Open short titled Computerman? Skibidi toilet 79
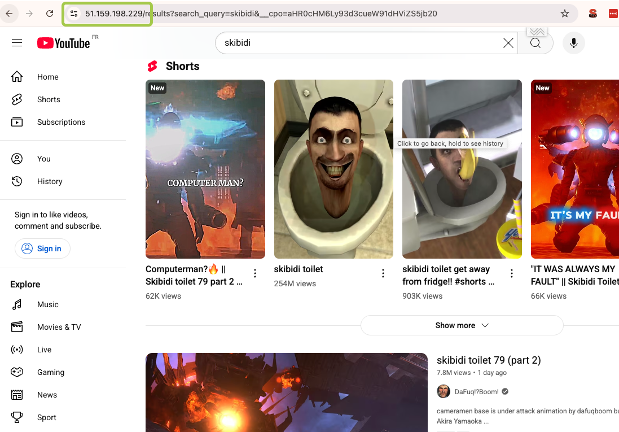 pyautogui.click(x=194, y=275)
